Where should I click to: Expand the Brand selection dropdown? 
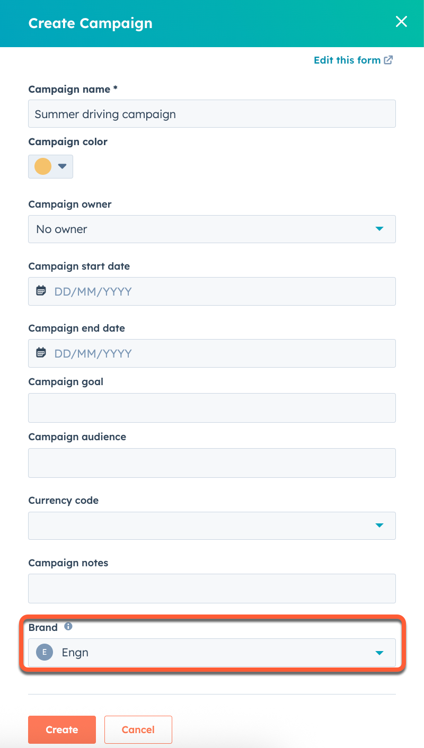pyautogui.click(x=379, y=652)
